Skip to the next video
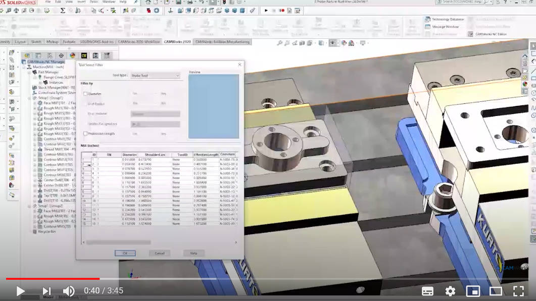Image resolution: width=536 pixels, height=301 pixels. pos(46,291)
